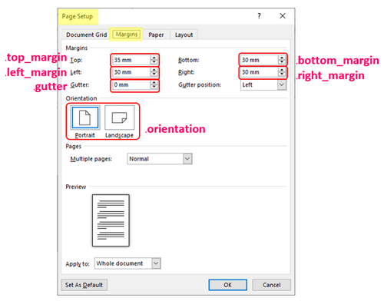Switch to the Layout tab
Screen dimensions: 384x301
click(x=184, y=35)
